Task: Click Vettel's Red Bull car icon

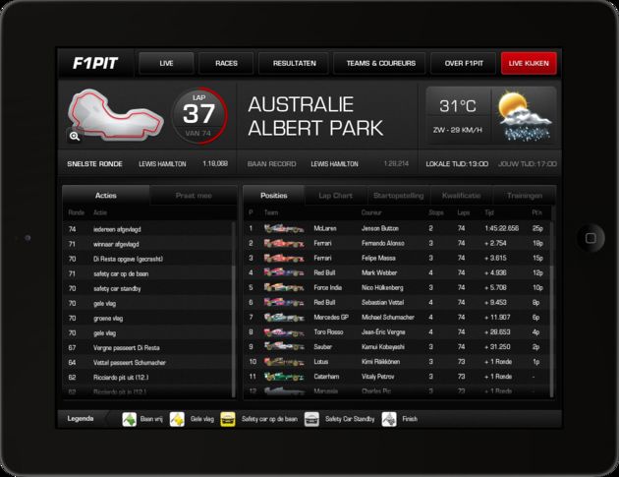Action: pyautogui.click(x=284, y=302)
